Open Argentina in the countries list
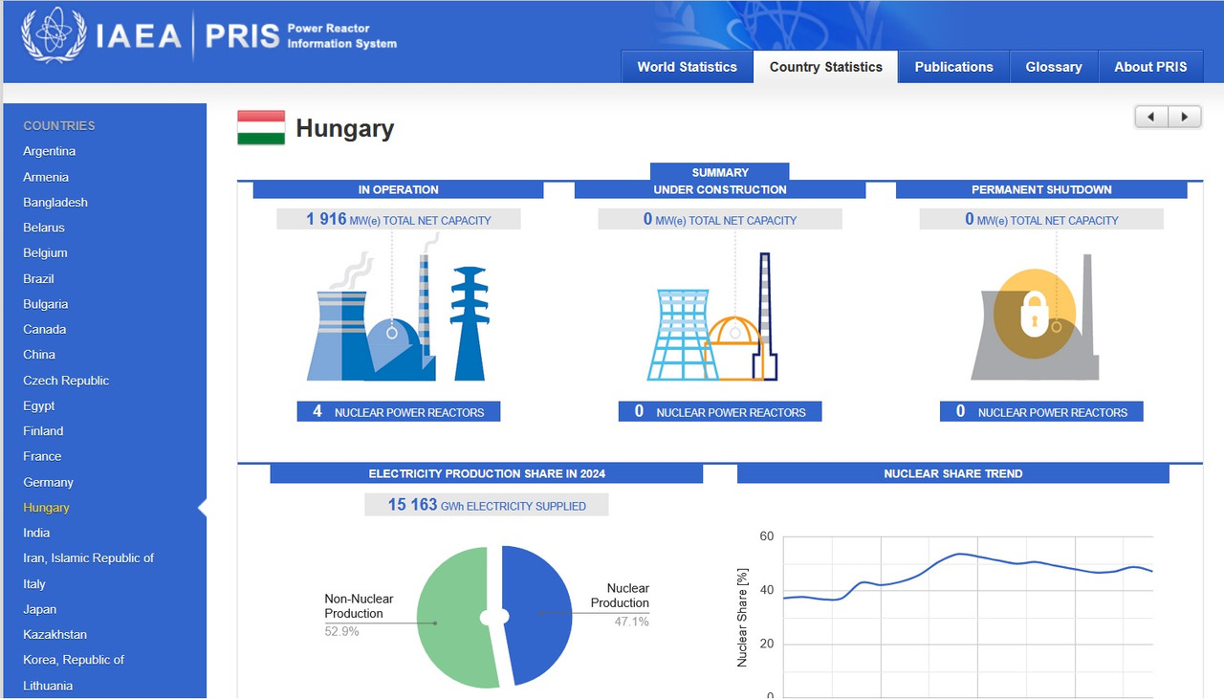 [x=50, y=151]
